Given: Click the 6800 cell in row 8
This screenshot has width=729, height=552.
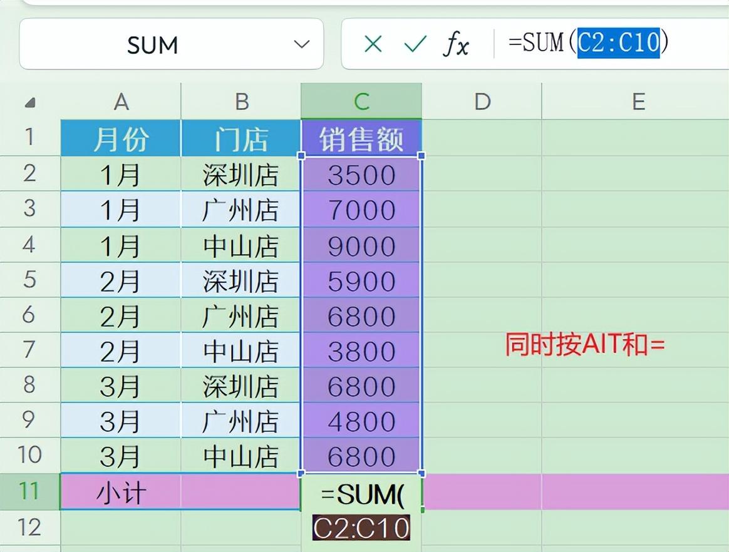Looking at the screenshot, I should point(361,386).
